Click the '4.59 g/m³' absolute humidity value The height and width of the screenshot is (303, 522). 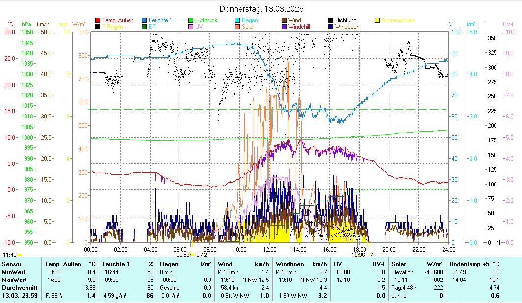coord(115,296)
